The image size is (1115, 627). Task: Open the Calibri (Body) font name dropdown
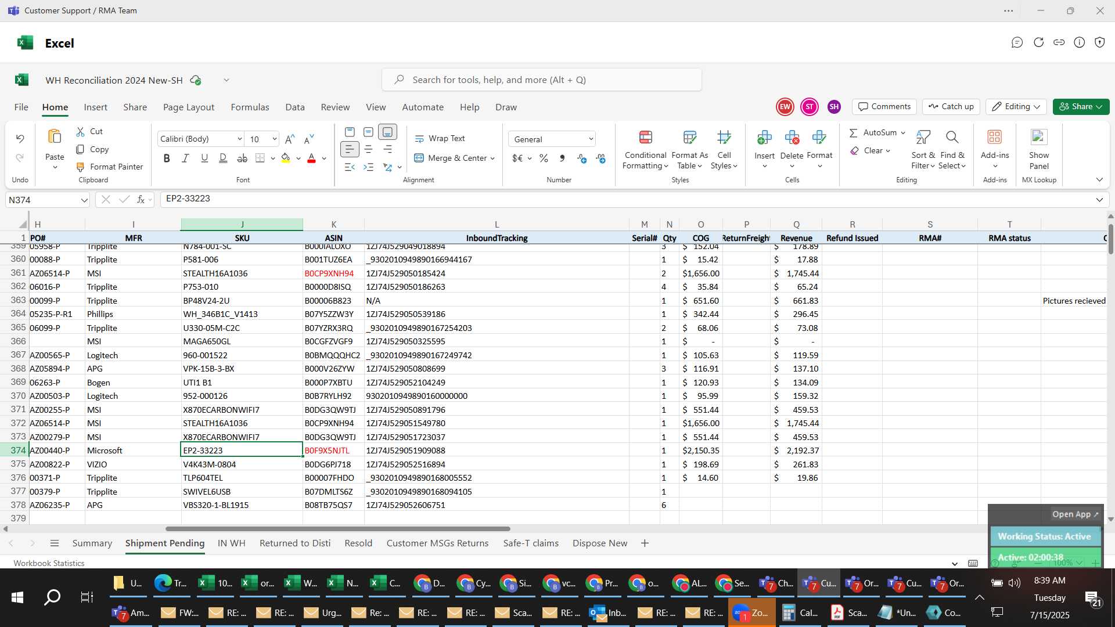coord(239,139)
